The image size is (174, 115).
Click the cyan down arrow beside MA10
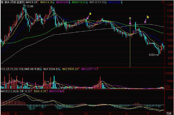54,2
